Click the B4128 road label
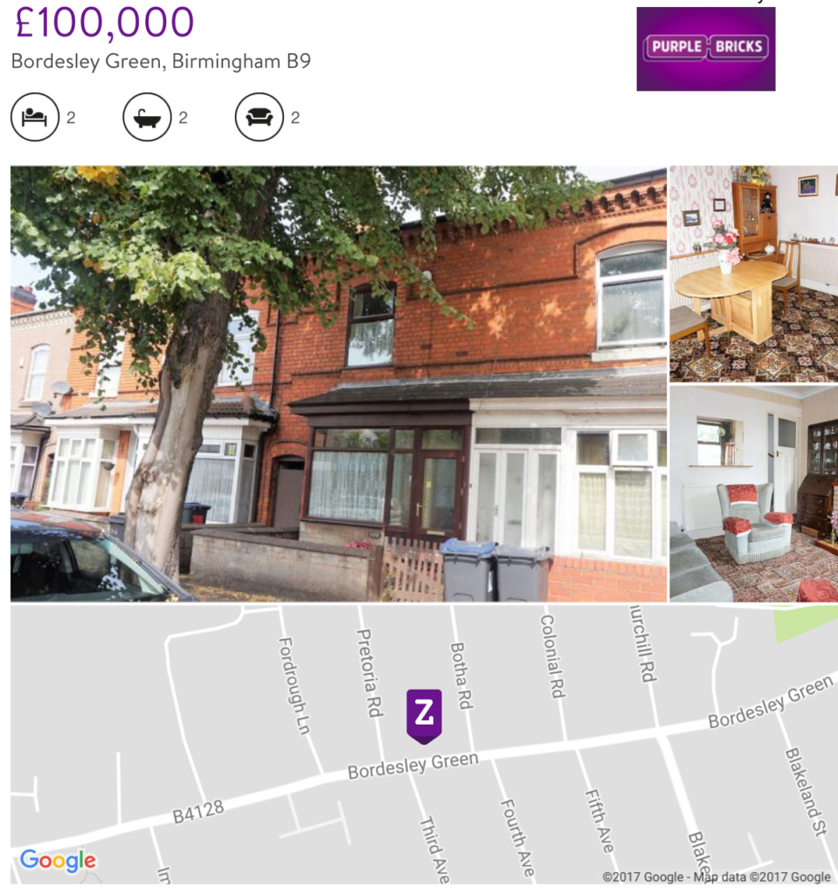Image resolution: width=838 pixels, height=894 pixels. pyautogui.click(x=198, y=811)
